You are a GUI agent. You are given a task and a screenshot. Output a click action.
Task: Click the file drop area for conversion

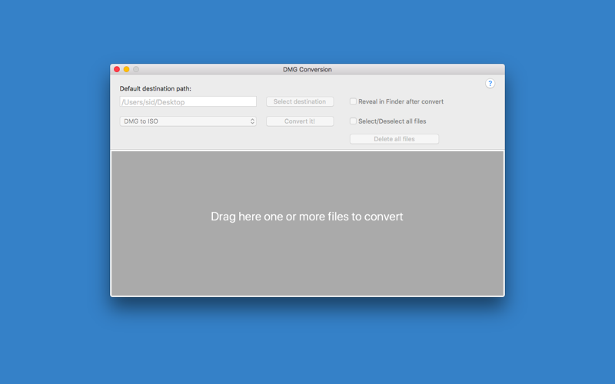[307, 223]
